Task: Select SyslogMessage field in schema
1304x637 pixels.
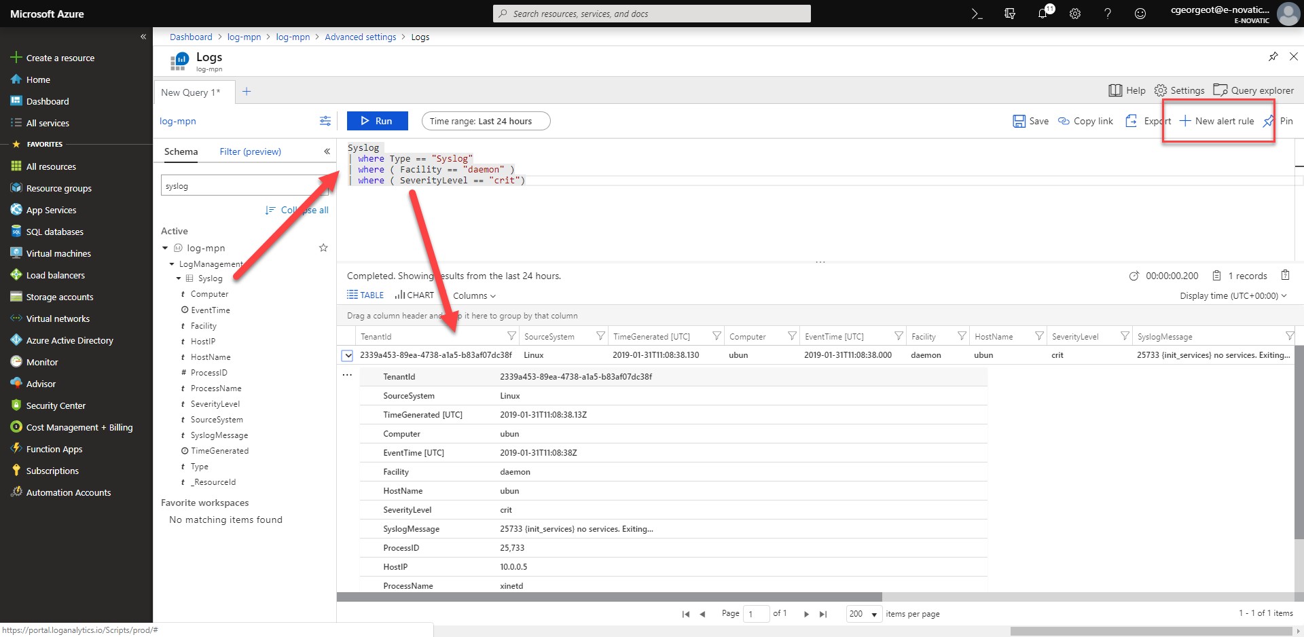Action: click(219, 435)
